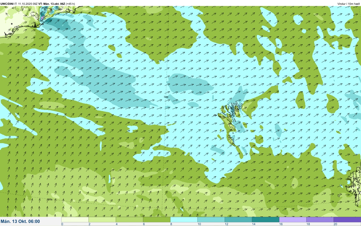Screen dimensions: 361x226
Task: Click the legend scale number '8'
Action: coord(171,224)
